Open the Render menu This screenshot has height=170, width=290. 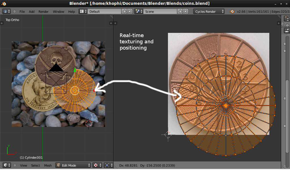43,12
